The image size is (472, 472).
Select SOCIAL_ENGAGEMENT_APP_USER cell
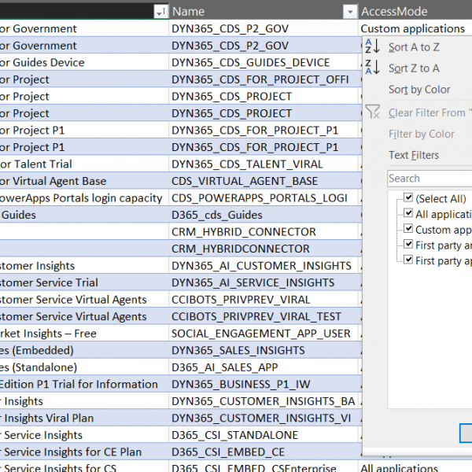pyautogui.click(x=264, y=334)
